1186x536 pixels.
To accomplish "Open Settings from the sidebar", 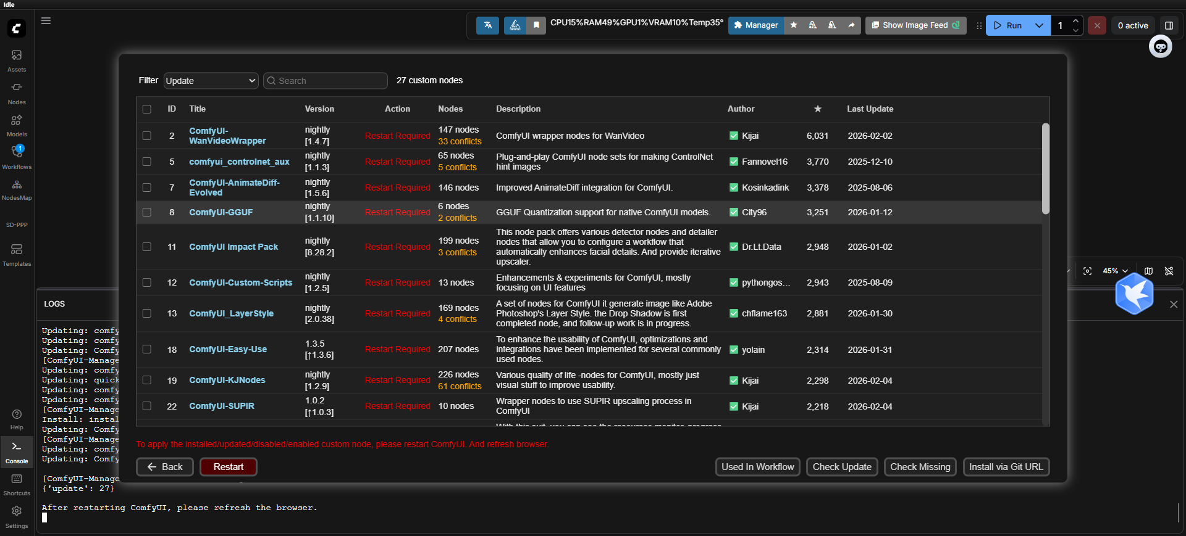I will click(17, 517).
